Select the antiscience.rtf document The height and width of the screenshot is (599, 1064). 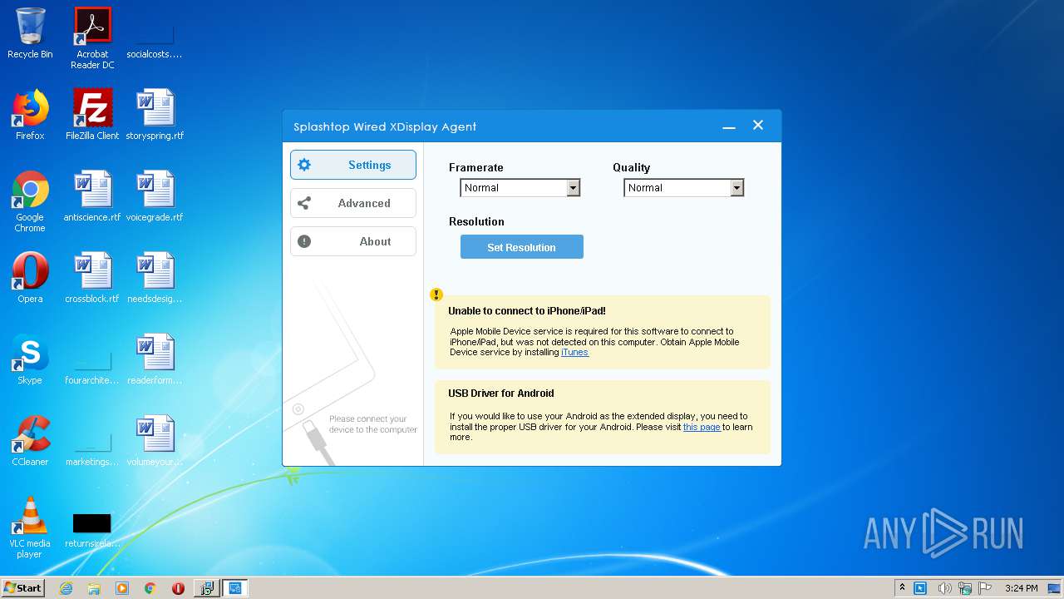(x=92, y=196)
